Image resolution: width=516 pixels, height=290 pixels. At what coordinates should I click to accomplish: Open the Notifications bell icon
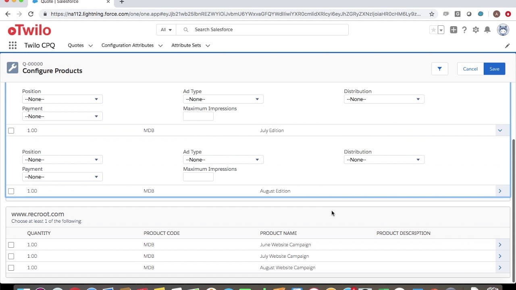coord(487,30)
